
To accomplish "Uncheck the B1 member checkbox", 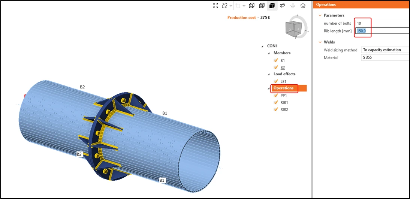I will (x=275, y=60).
